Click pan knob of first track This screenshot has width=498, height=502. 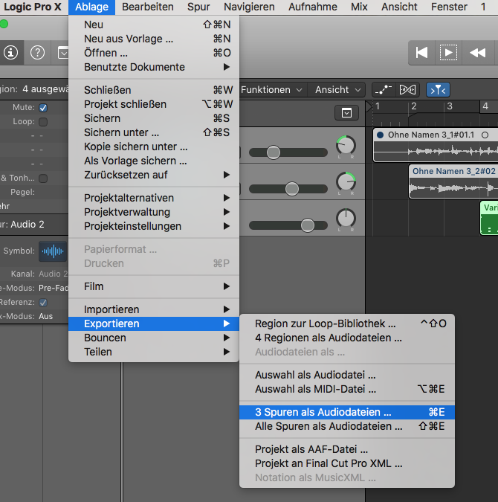[x=346, y=146]
